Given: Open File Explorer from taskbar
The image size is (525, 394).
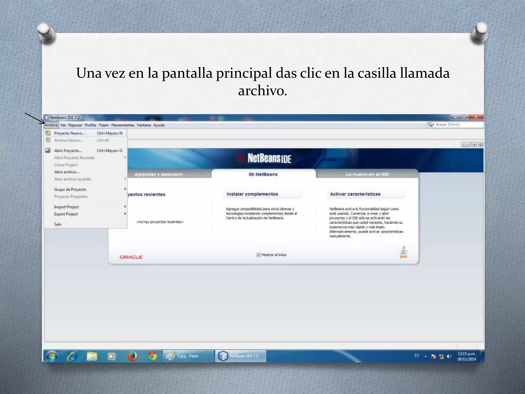Looking at the screenshot, I should pos(92,356).
